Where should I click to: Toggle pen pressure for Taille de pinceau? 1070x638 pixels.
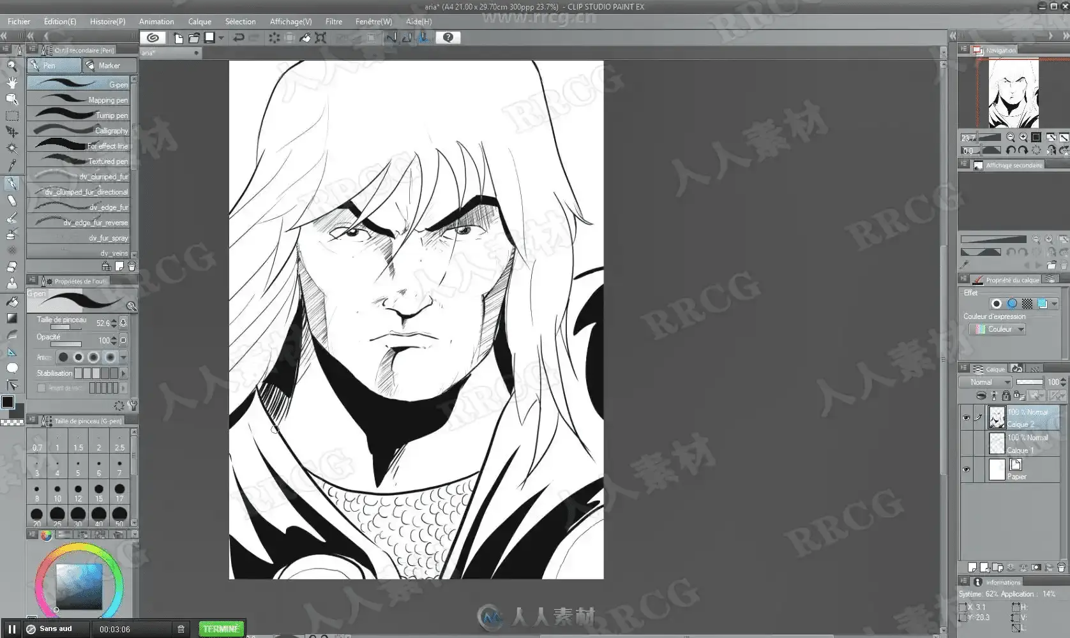tap(123, 323)
